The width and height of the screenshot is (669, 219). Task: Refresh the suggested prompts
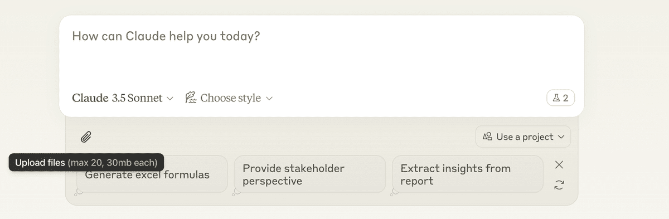point(559,185)
